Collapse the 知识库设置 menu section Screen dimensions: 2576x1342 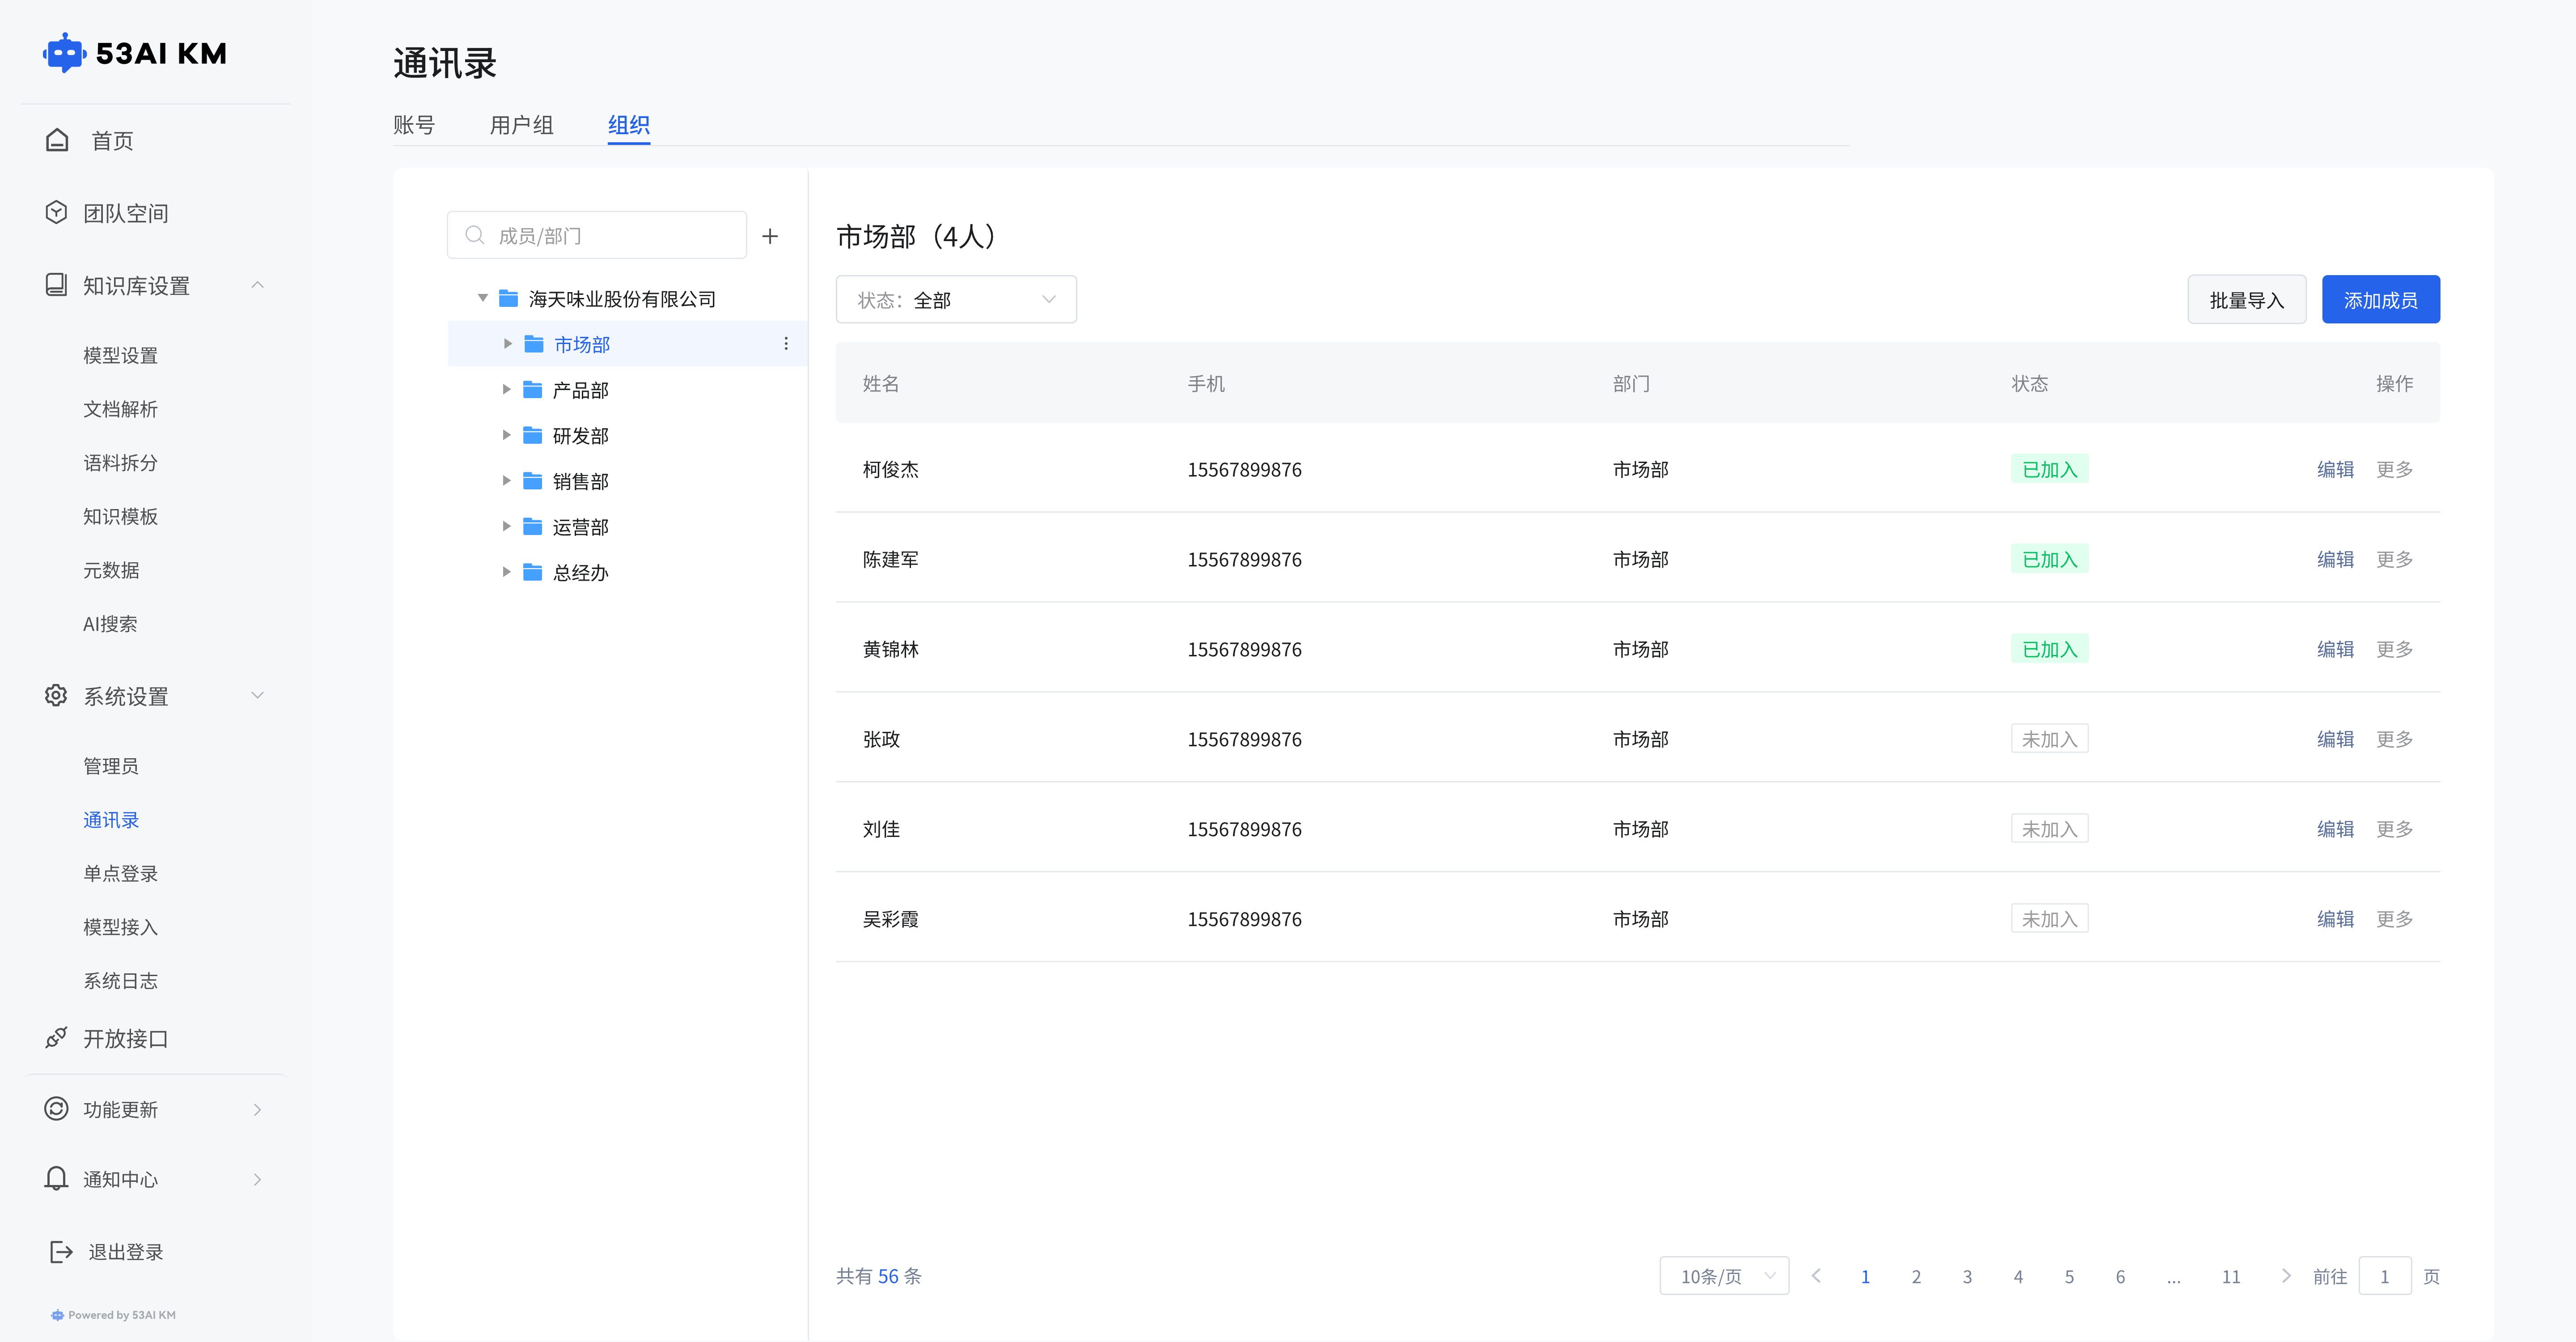pos(257,285)
